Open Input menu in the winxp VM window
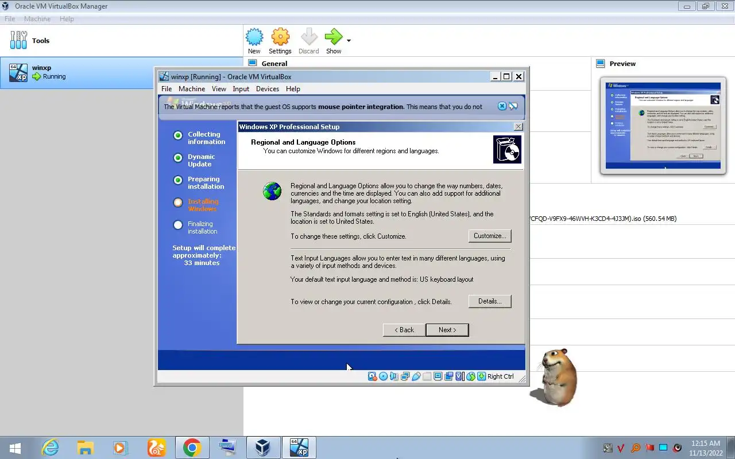Image resolution: width=735 pixels, height=459 pixels. pyautogui.click(x=241, y=89)
